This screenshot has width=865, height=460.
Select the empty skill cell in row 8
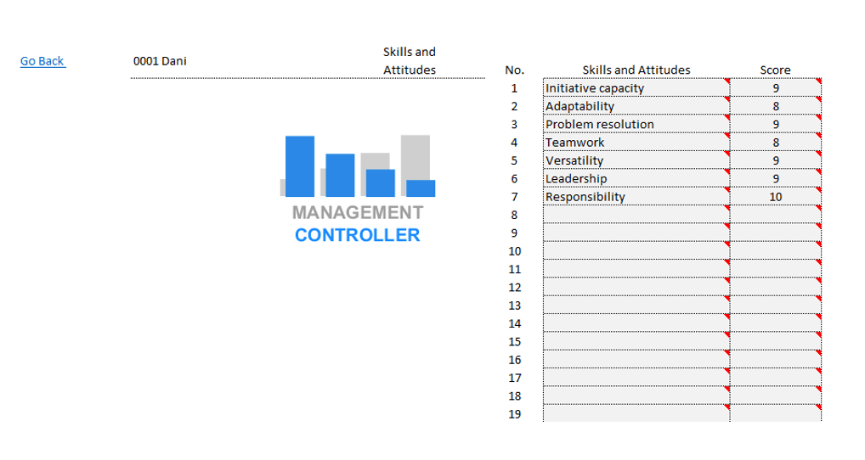pos(636,216)
